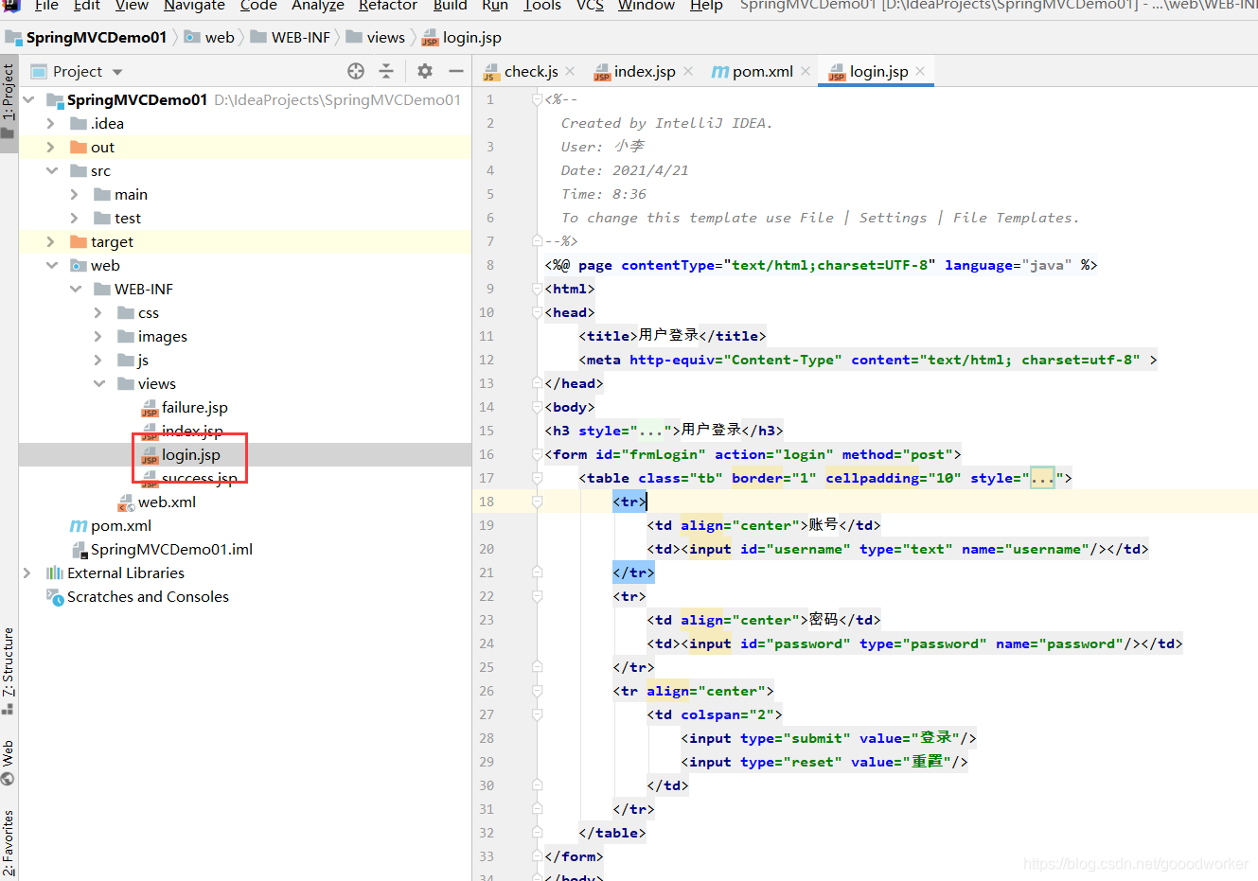Screen dimensions: 1258x881
Task: Open the 1: Project tool window stripe
Action: click(9, 102)
